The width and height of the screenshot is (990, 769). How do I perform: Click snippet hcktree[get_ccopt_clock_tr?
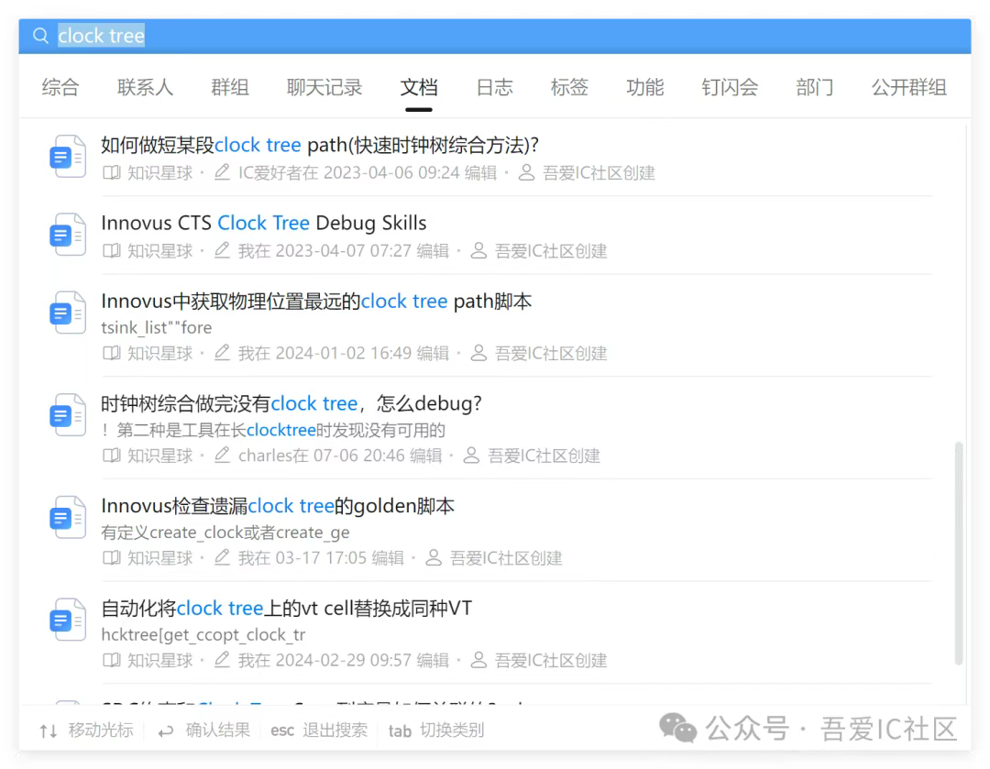pos(203,634)
